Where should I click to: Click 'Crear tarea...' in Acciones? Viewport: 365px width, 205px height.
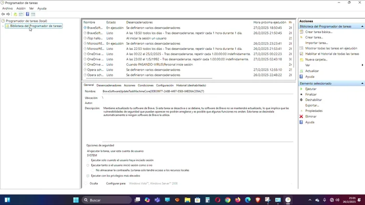click(314, 37)
